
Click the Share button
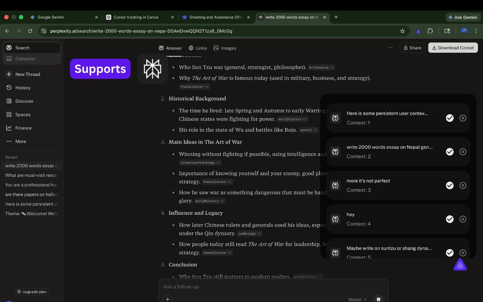point(412,48)
